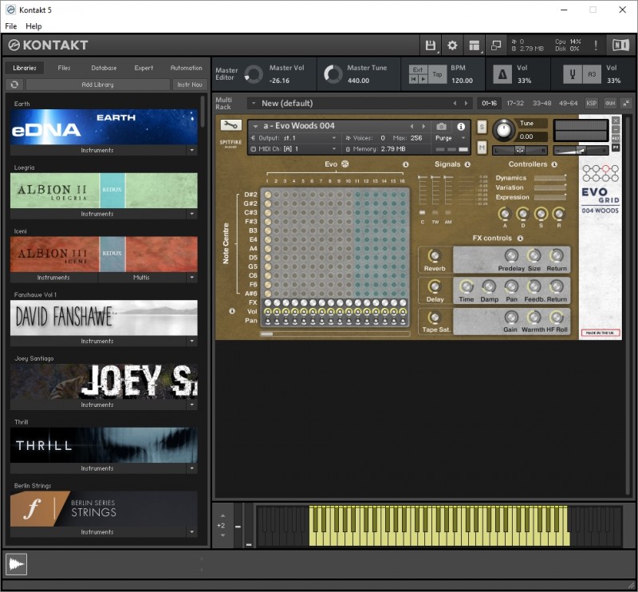Click the Tap tempo button

point(437,74)
